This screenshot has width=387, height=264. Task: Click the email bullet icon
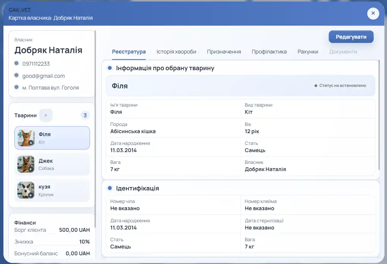point(17,75)
